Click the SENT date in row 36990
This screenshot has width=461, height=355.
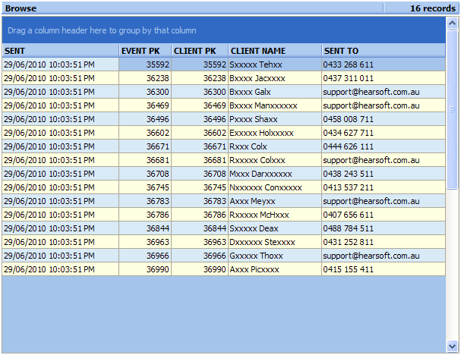point(49,269)
